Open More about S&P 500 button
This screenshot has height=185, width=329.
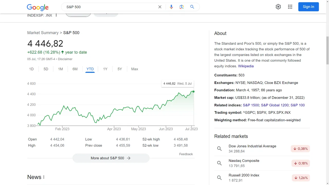tap(111, 158)
